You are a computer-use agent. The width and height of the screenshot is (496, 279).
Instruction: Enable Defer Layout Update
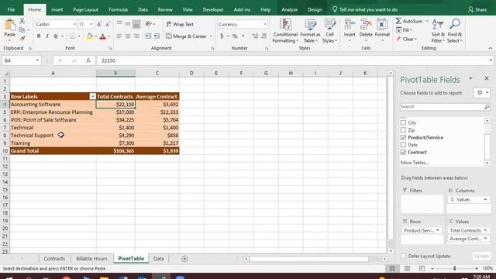[x=403, y=256]
